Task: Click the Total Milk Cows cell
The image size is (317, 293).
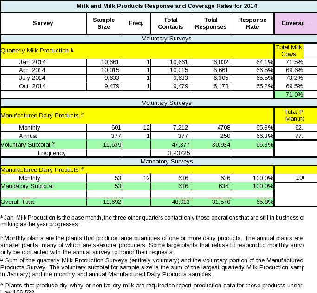Action: [289, 51]
